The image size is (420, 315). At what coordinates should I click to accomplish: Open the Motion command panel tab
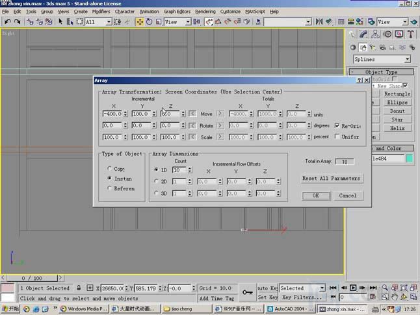click(x=387, y=34)
